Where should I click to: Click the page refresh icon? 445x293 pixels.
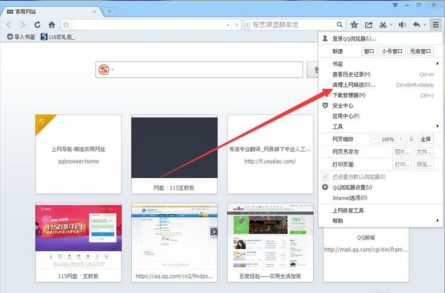(37, 24)
